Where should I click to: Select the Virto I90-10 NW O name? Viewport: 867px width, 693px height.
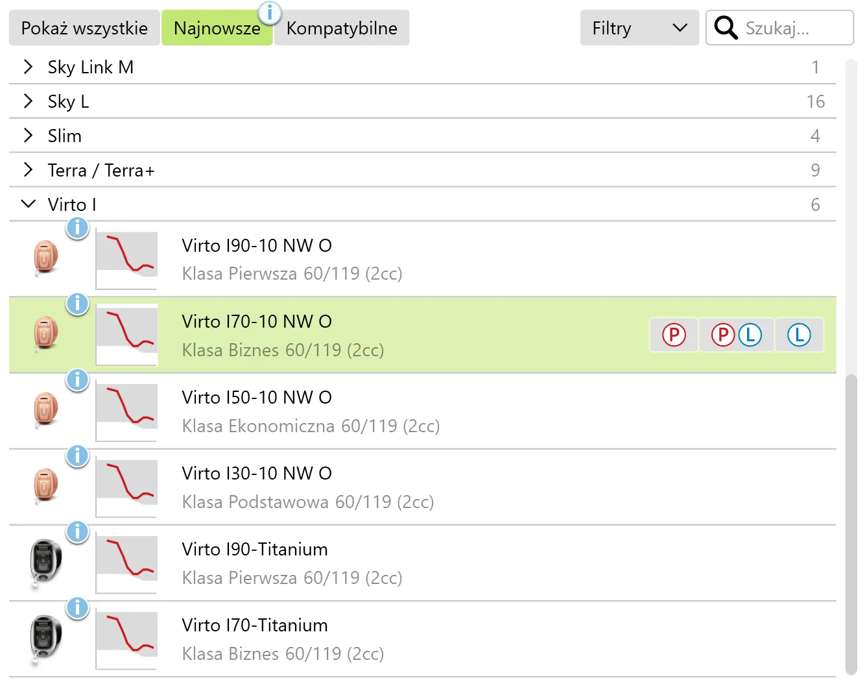click(x=257, y=245)
